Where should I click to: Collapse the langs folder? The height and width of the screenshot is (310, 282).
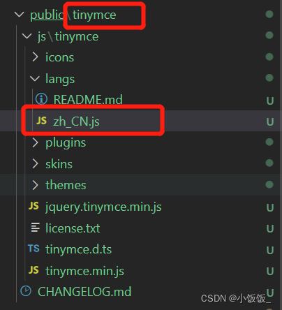35,78
